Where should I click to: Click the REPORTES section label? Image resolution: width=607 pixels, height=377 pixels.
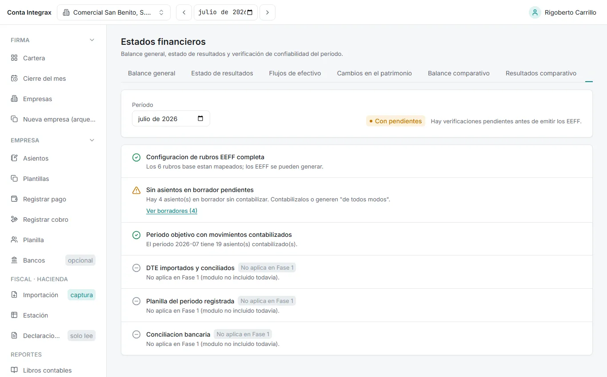tap(26, 354)
